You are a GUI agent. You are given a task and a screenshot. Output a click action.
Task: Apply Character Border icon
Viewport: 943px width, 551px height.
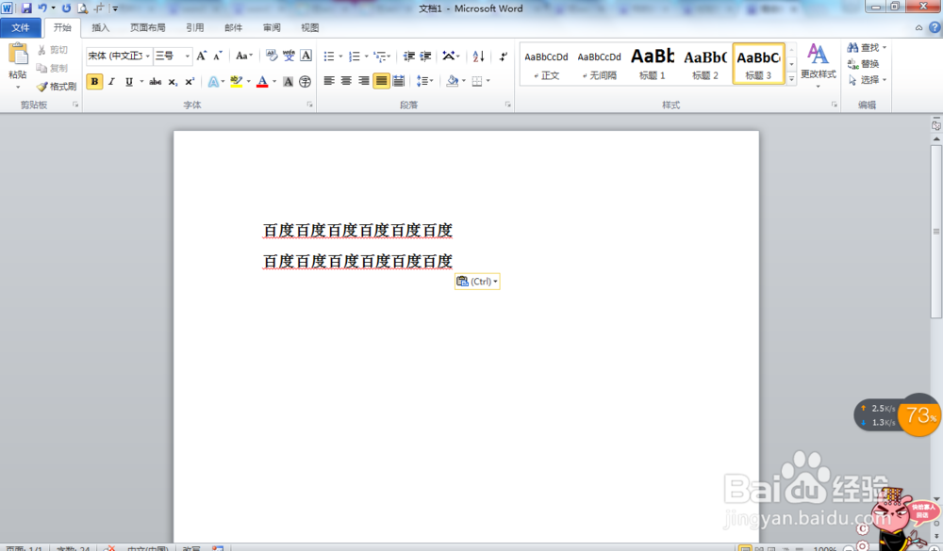(306, 56)
